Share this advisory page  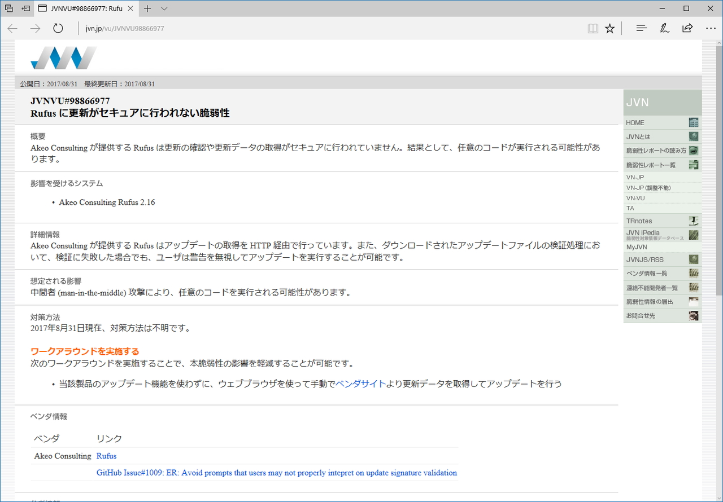click(x=687, y=28)
